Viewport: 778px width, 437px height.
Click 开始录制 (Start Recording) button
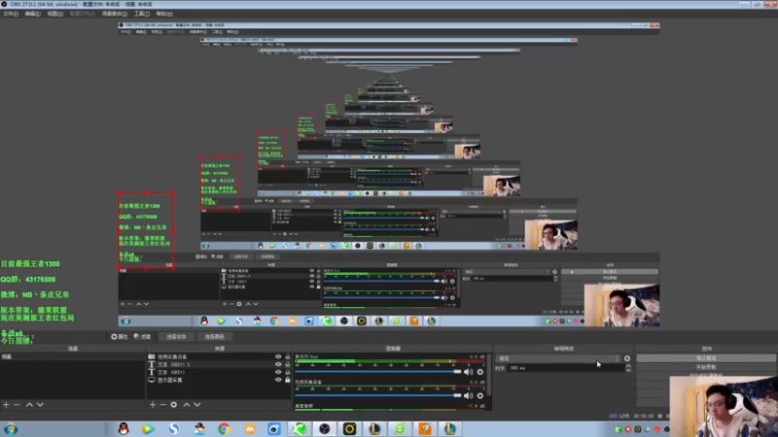click(x=706, y=367)
